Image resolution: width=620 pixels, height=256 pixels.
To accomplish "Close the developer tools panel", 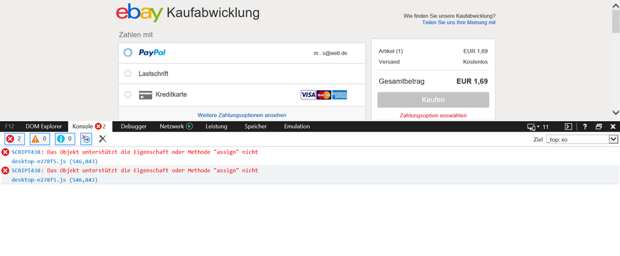I will (613, 127).
